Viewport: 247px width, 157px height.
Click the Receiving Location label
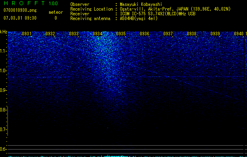(x=91, y=9)
